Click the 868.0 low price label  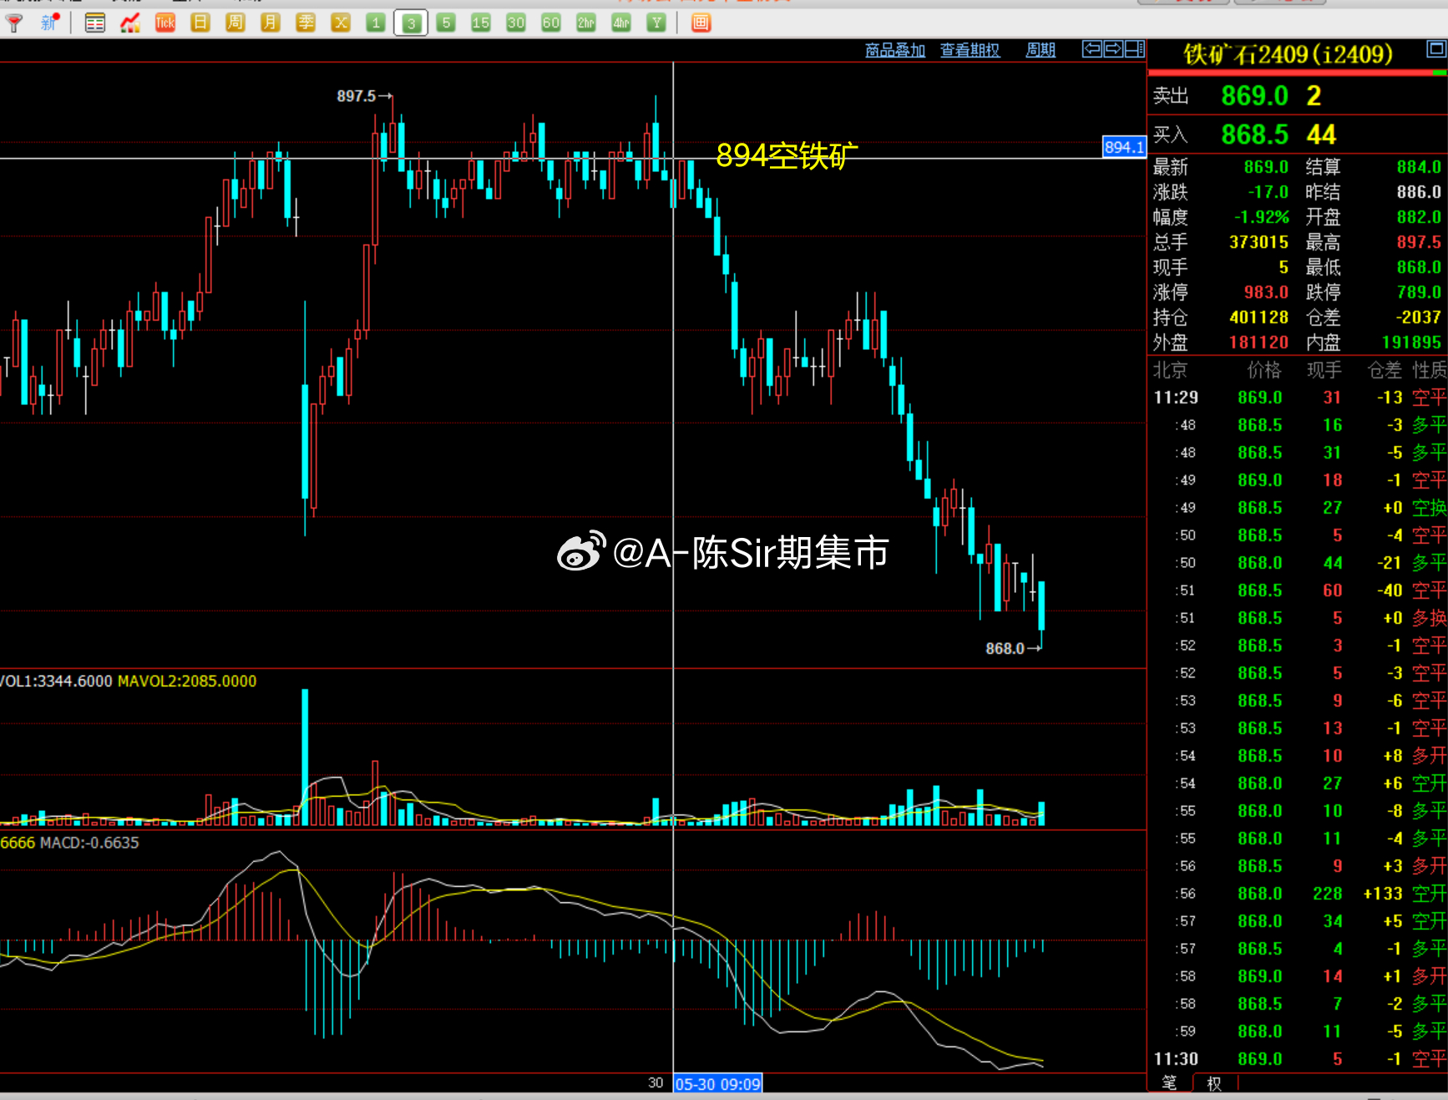point(1005,648)
